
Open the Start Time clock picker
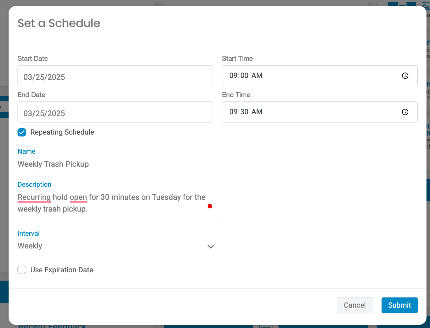click(405, 76)
